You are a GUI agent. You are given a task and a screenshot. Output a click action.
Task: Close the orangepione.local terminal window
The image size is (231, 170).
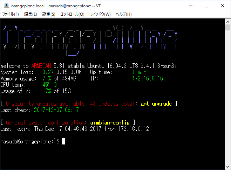tap(223, 6)
